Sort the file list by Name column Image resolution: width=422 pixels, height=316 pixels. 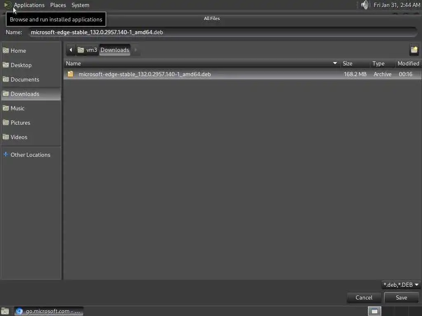click(202, 64)
